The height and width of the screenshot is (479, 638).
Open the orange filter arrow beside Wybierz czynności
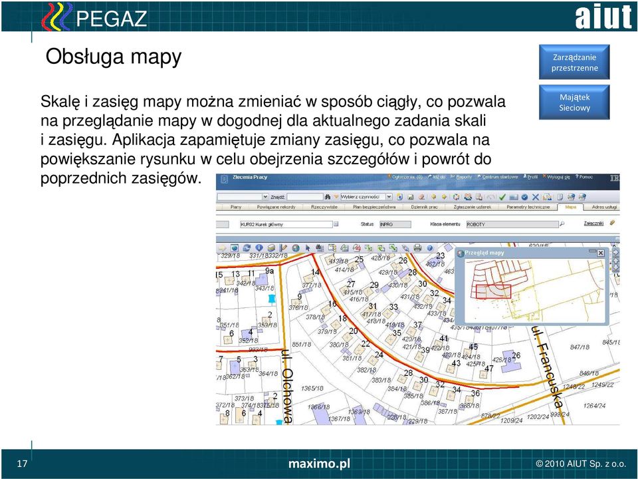coord(336,197)
